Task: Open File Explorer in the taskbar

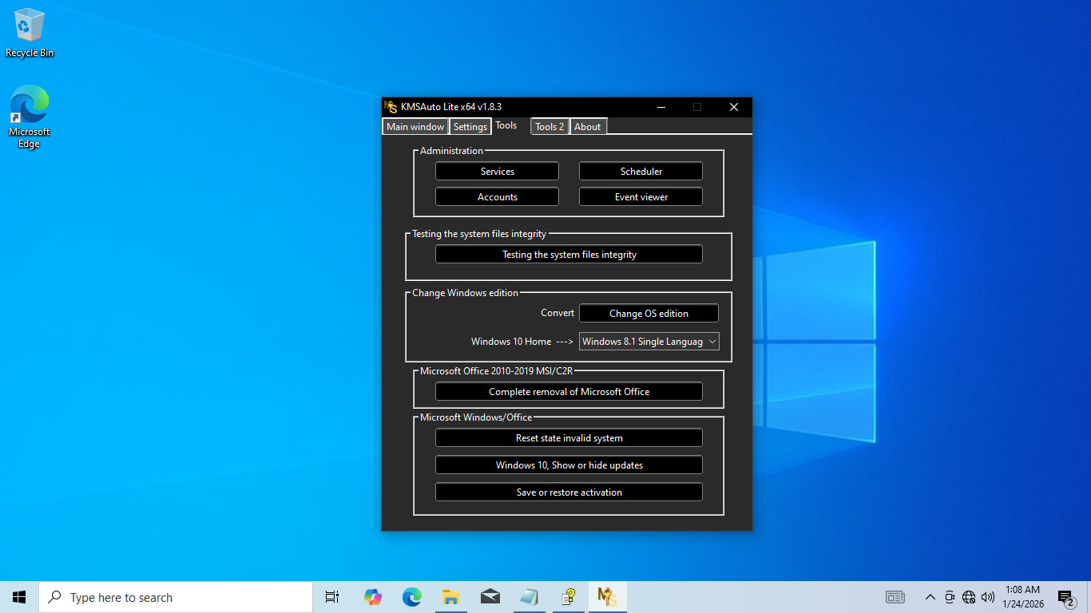Action: [450, 597]
